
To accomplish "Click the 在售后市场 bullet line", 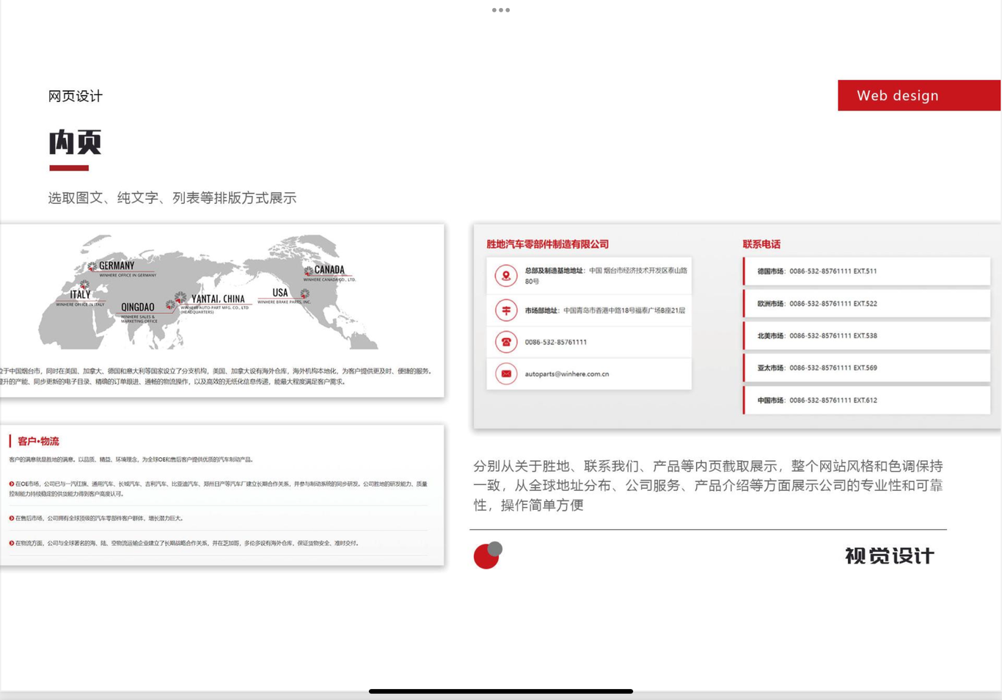I will 96,518.
